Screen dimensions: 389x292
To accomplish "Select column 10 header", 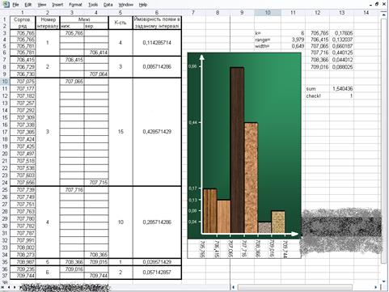I will 268,12.
